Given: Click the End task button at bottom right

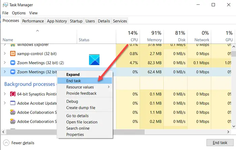Looking at the screenshot, I should [220, 143].
